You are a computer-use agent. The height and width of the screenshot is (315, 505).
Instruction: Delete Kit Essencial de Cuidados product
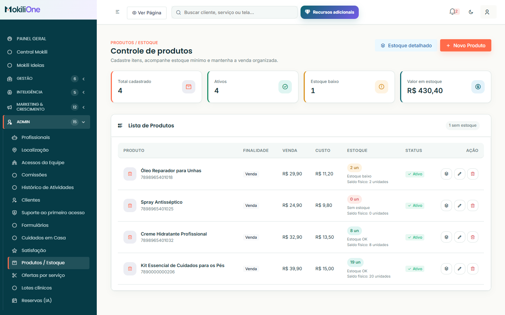point(473,269)
